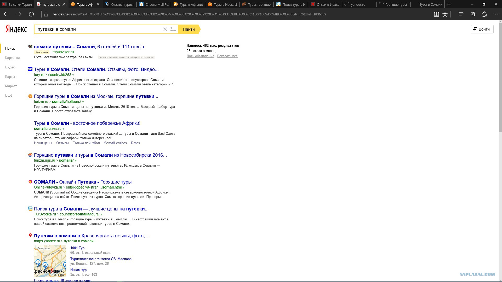Screen dimensions: 502x282
Task: Open the Reading view icon
Action: pyautogui.click(x=436, y=14)
